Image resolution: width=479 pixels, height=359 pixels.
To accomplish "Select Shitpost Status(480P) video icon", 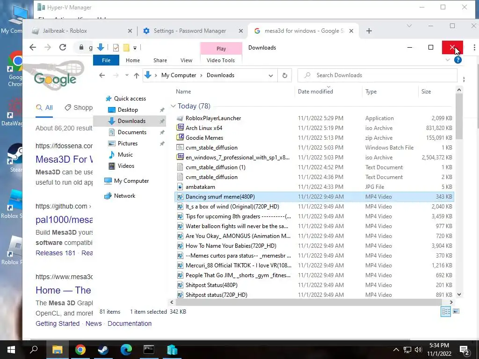I will [180, 285].
